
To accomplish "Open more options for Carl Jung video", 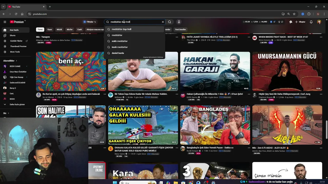I will (321, 94).
